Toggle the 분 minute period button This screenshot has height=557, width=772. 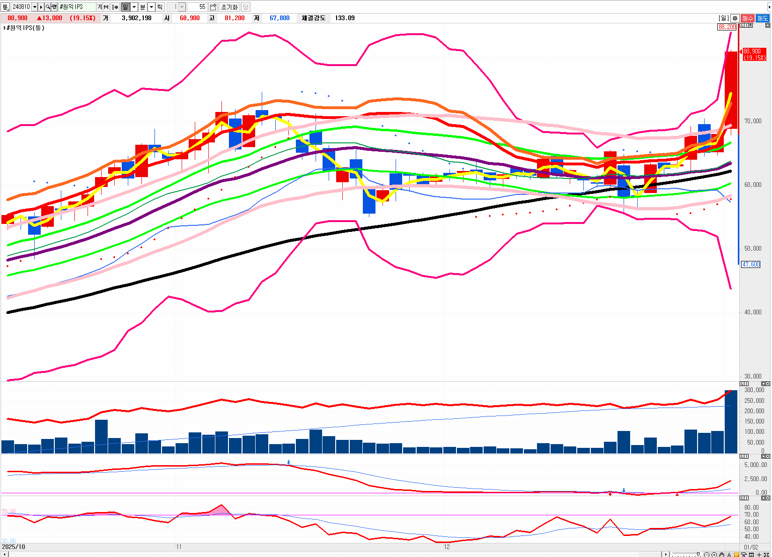click(x=143, y=7)
